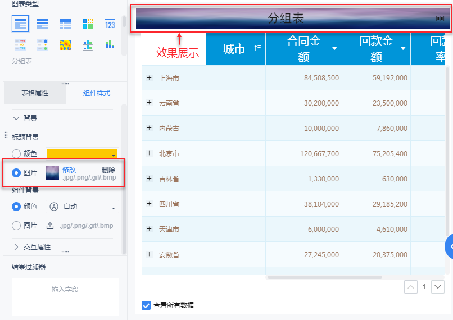Open the 回款金额 column dropdown arrow
Screen dimensions: 453x320
[403, 48]
